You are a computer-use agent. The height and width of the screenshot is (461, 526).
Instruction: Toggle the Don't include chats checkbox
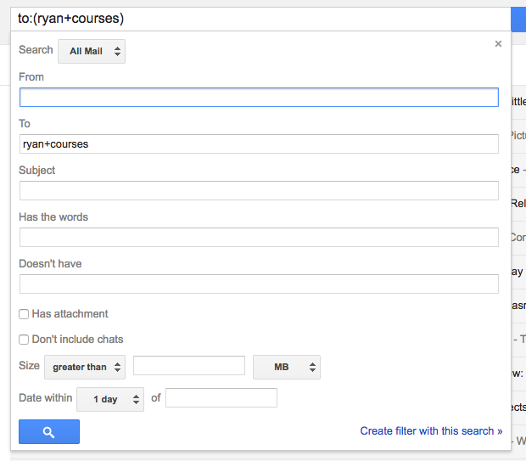[x=25, y=340]
